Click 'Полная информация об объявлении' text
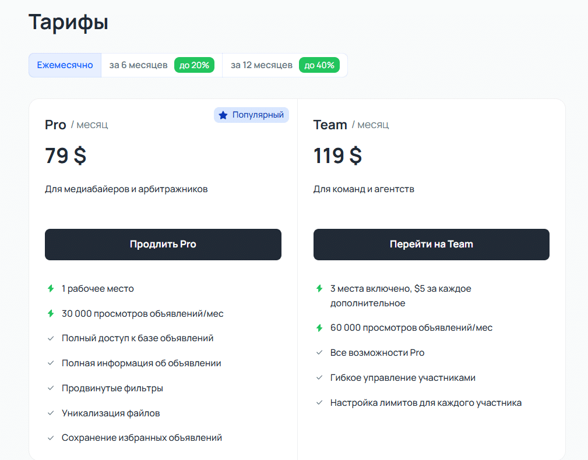Screen dimensions: 588x460 point(142,363)
